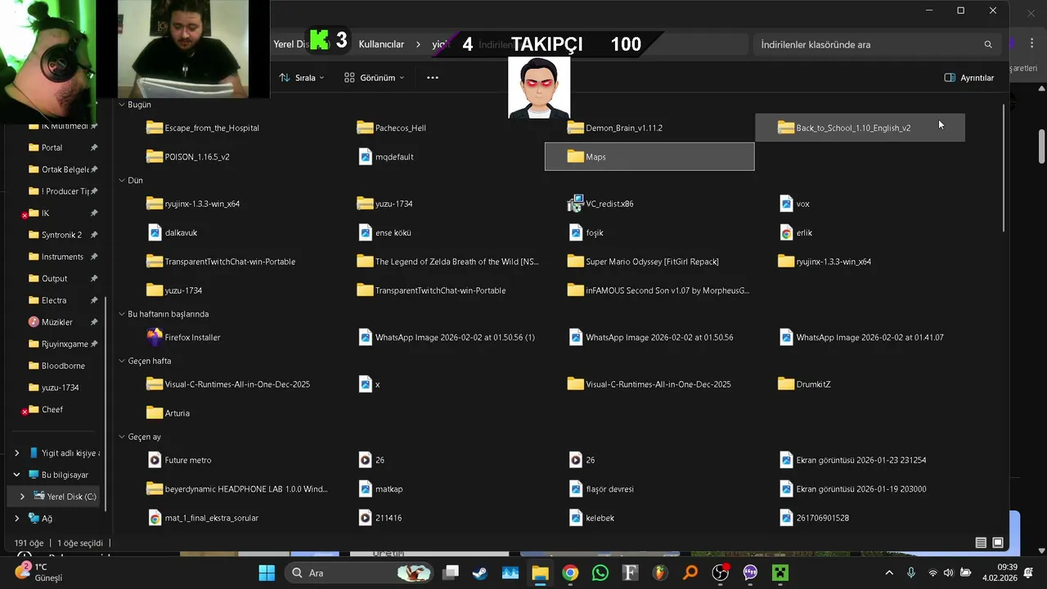Image resolution: width=1047 pixels, height=589 pixels.
Task: Switch to large icons view in status bar
Action: coord(998,542)
